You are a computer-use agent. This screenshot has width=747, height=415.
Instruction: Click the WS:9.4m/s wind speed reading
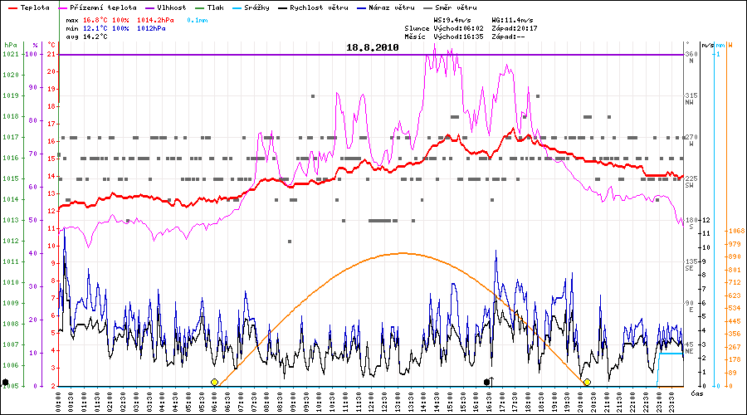coord(452,21)
